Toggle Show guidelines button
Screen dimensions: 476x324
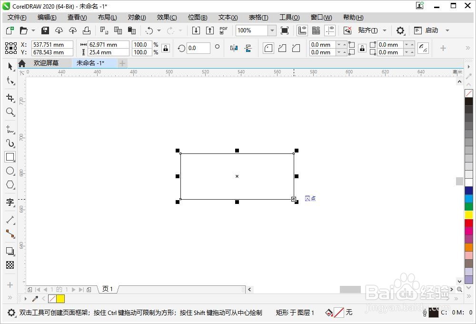pyautogui.click(x=330, y=30)
